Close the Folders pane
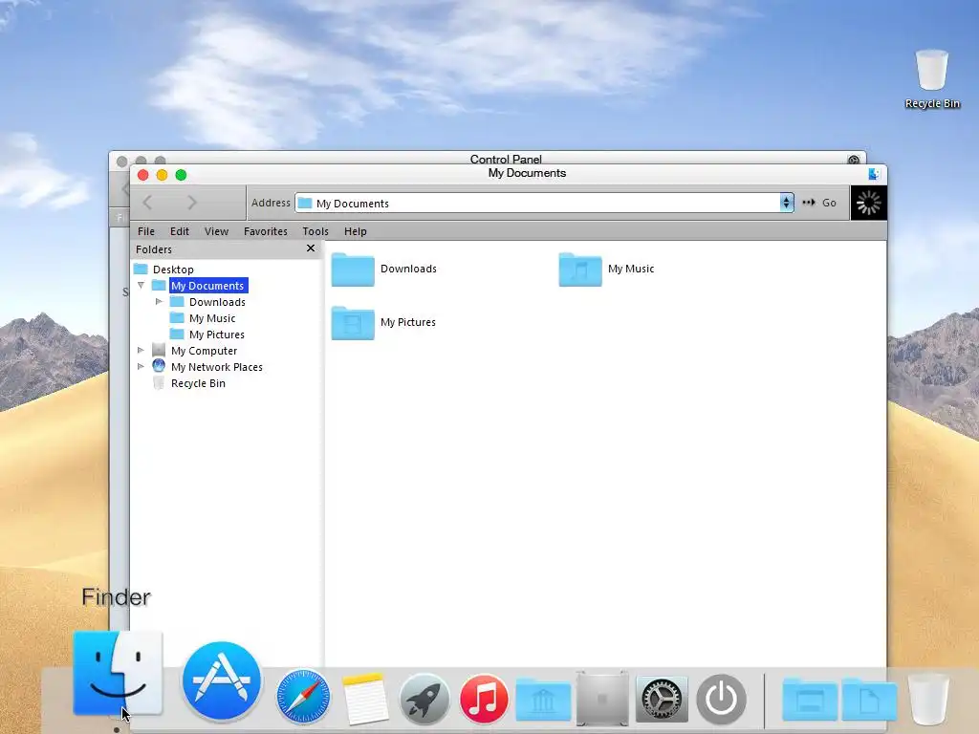The height and width of the screenshot is (734, 979). click(x=311, y=248)
